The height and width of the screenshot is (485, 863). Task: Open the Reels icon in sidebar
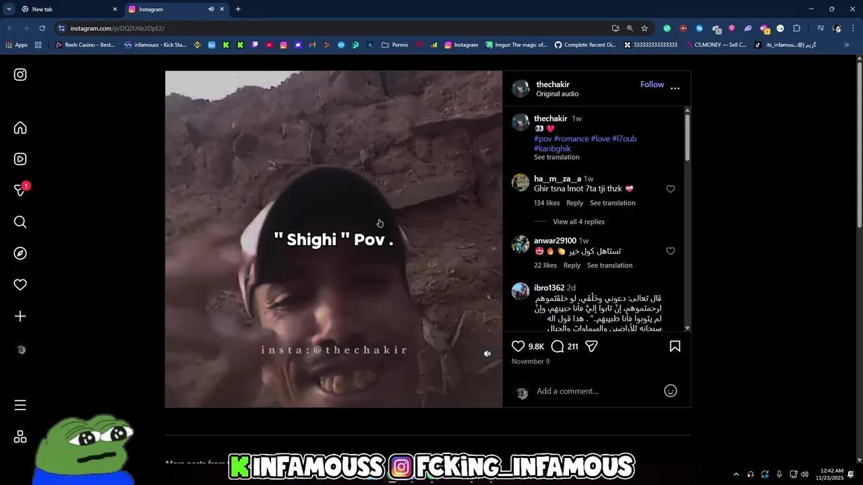point(20,159)
